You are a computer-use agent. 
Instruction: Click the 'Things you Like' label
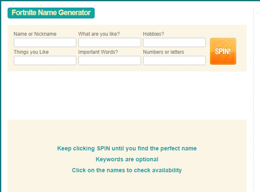31,52
